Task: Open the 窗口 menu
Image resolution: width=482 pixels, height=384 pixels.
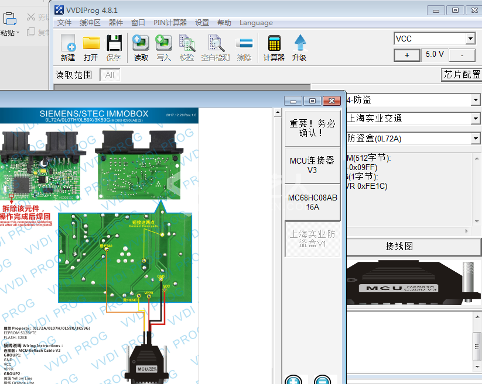Action: point(138,23)
